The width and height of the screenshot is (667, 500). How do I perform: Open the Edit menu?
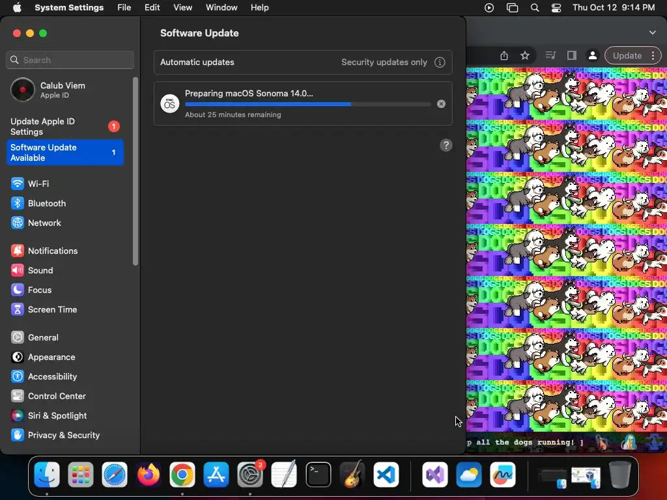pyautogui.click(x=152, y=8)
